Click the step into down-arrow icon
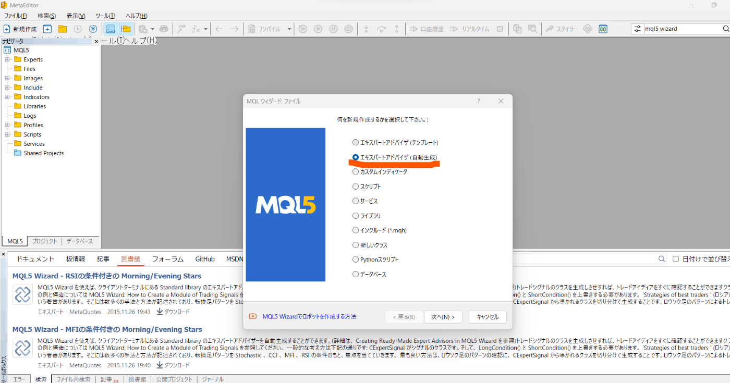Viewport: 730px width, 383px height. click(x=367, y=29)
